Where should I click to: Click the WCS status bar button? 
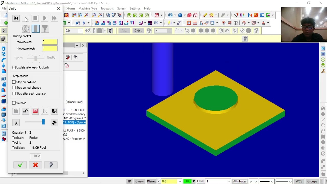(299, 181)
